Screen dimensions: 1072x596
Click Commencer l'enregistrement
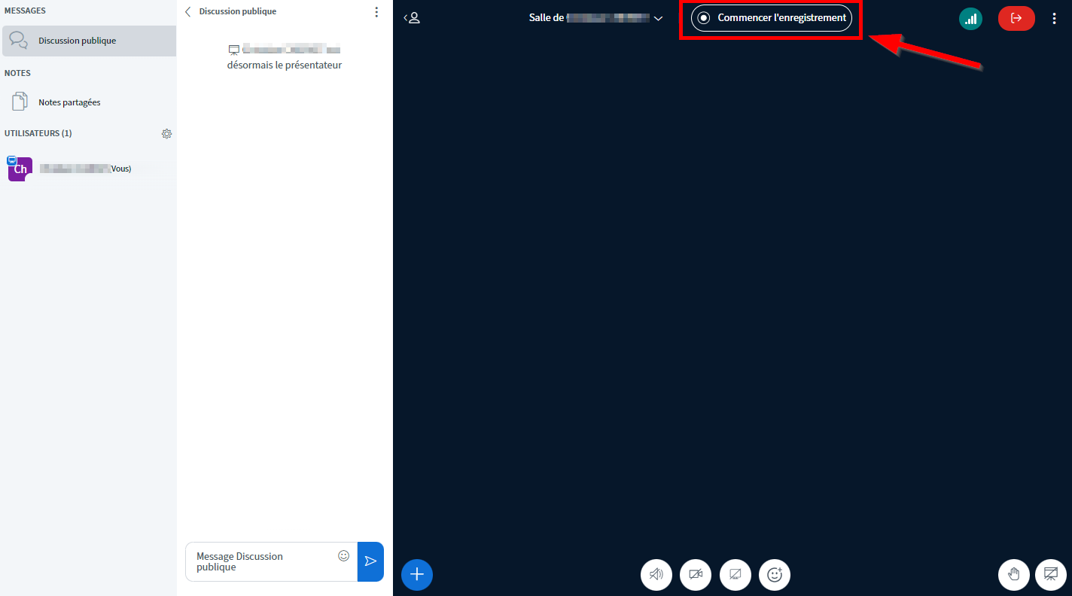(x=772, y=18)
